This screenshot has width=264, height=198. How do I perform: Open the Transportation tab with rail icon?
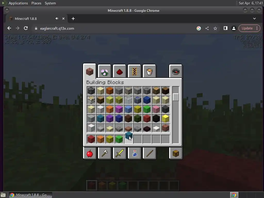point(134,71)
